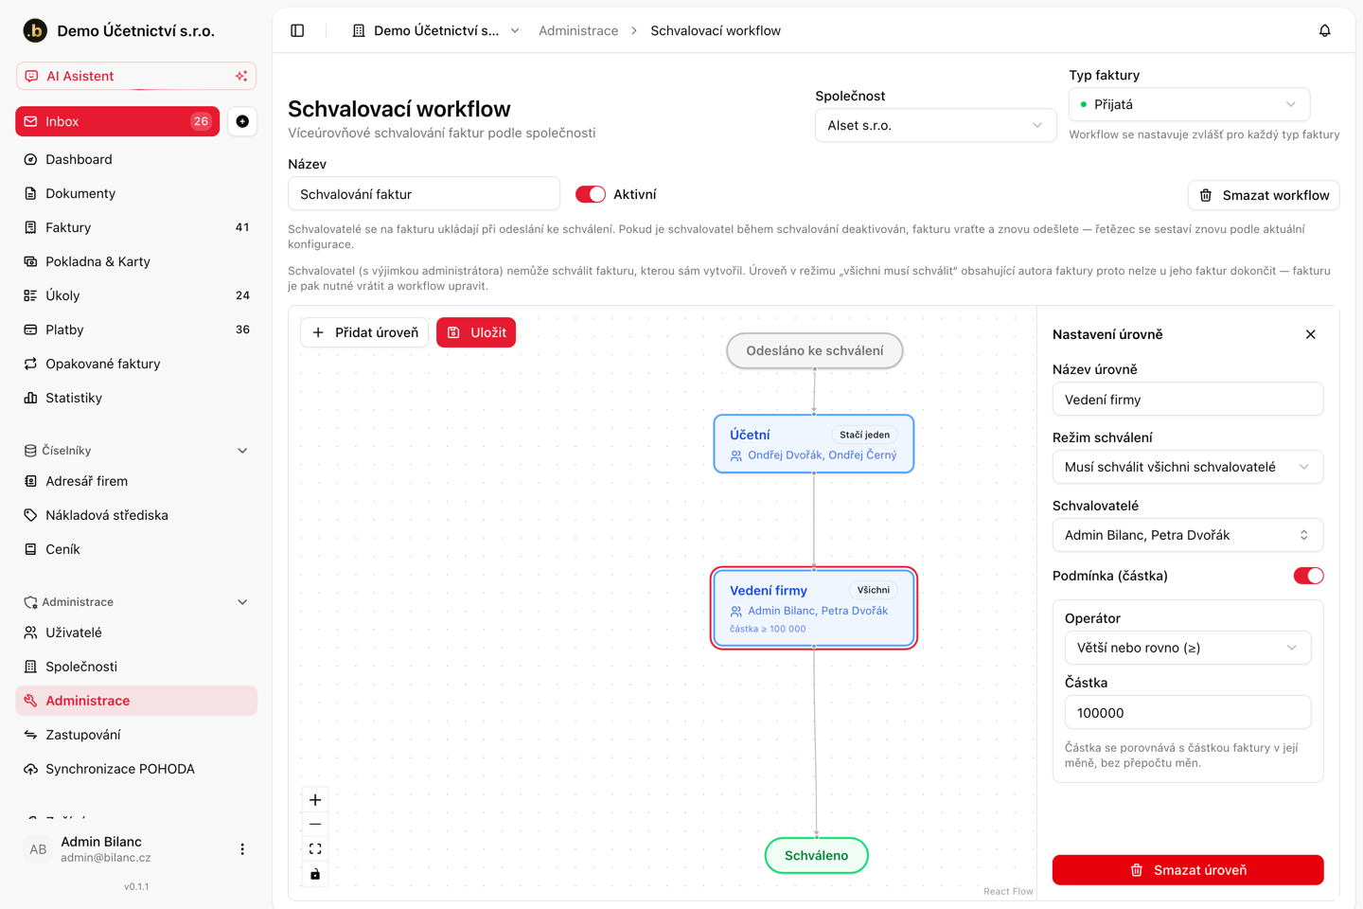1363x909 pixels.
Task: Open Režim schválení dropdown
Action: click(x=1188, y=467)
